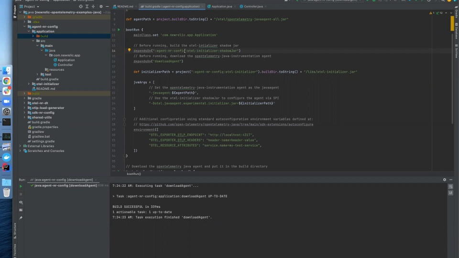Click bootRun{} breadcrumb below editor
The height and width of the screenshot is (258, 459).
point(134,174)
